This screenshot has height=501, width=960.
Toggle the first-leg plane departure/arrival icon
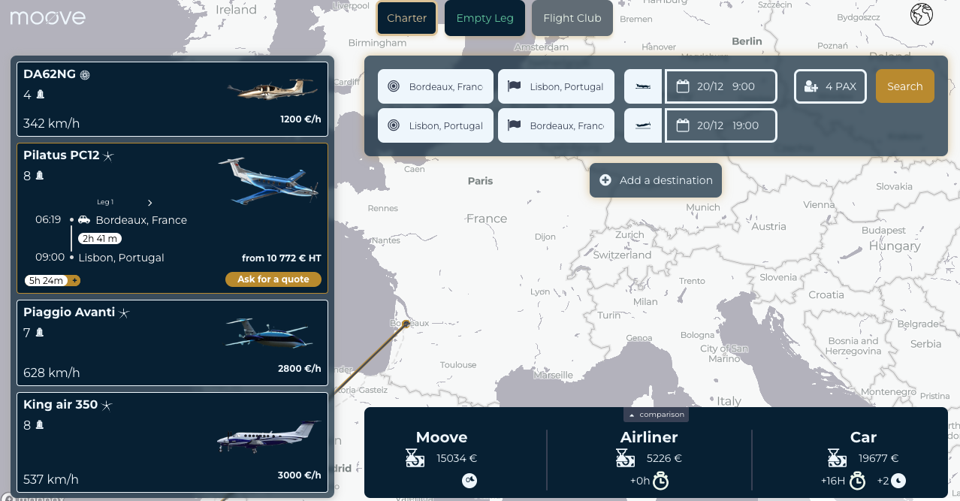coord(643,86)
